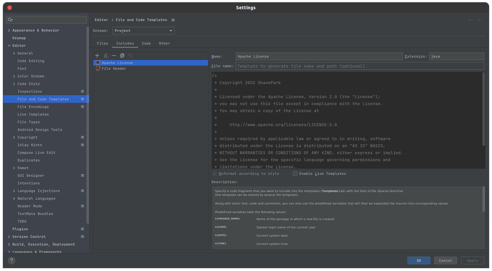Click the Apache License template file icon
Image resolution: width=492 pixels, height=271 pixels.
98,63
